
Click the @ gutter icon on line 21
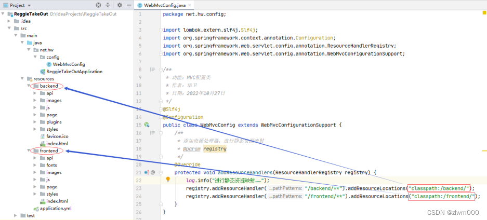pos(153,172)
